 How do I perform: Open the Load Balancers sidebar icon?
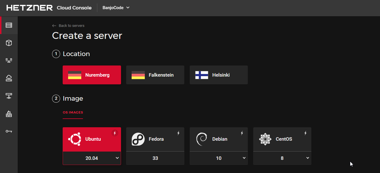9,61
